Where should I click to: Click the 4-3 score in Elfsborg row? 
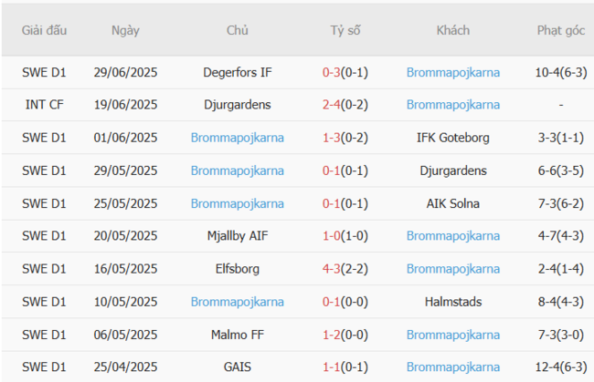[332, 269]
